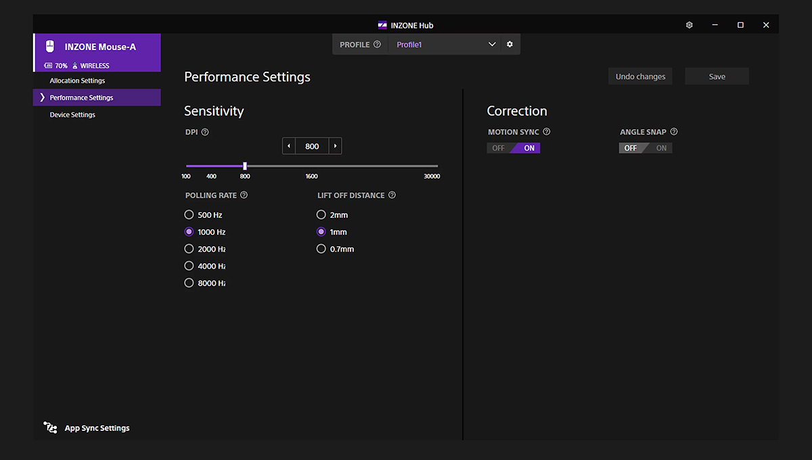This screenshot has width=812, height=460.
Task: Click the wireless connection status icon
Action: pos(74,66)
